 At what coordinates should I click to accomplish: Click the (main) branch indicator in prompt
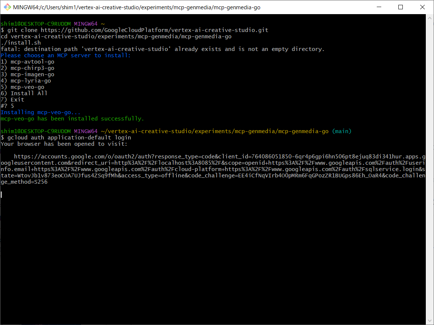click(341, 131)
